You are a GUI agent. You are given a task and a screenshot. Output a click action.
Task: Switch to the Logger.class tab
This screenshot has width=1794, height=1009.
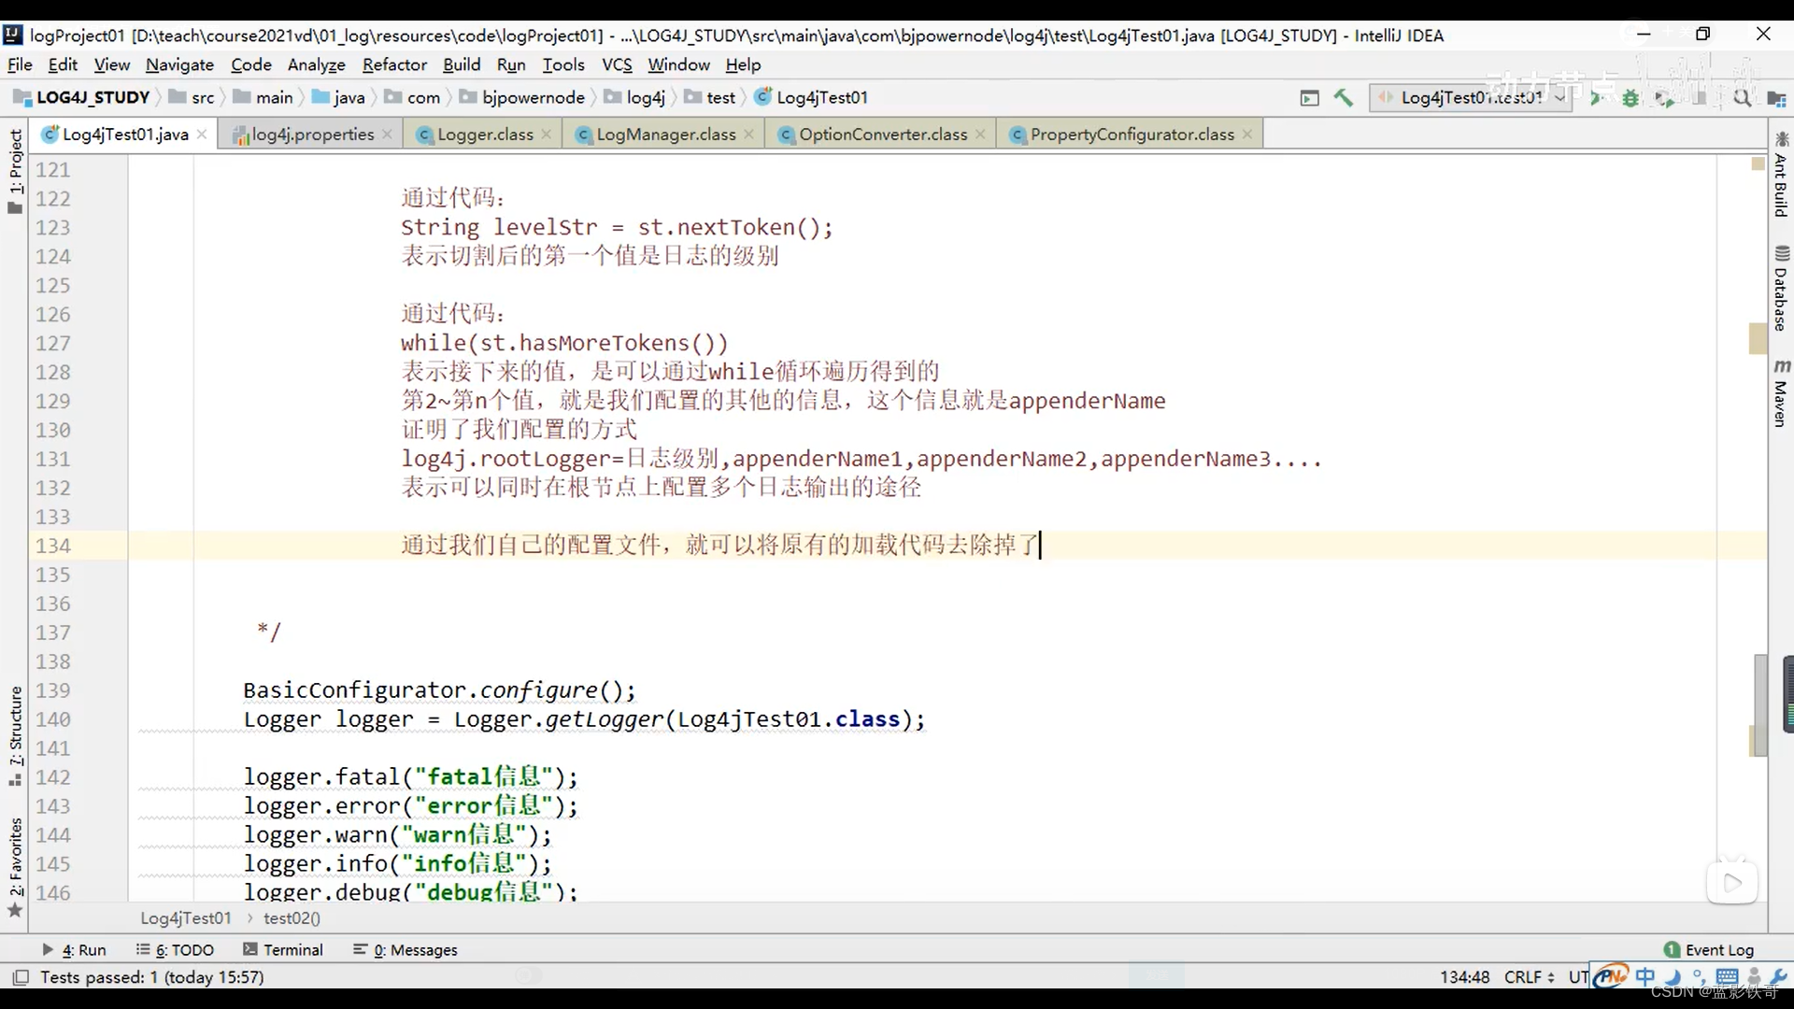(x=485, y=135)
